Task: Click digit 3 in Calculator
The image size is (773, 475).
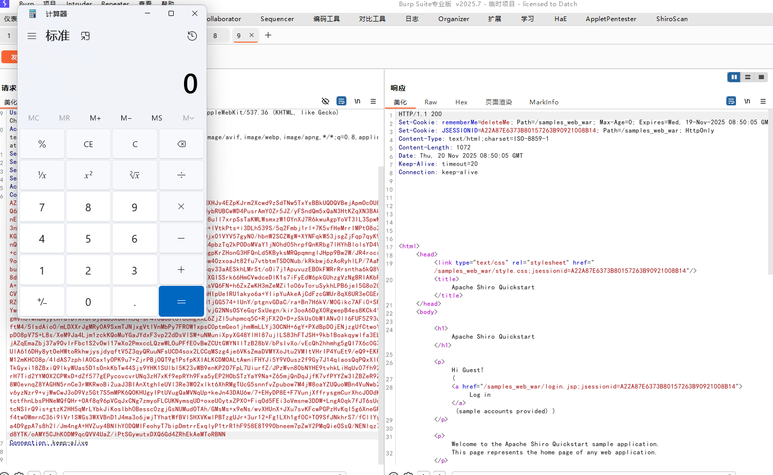Action: tap(135, 270)
